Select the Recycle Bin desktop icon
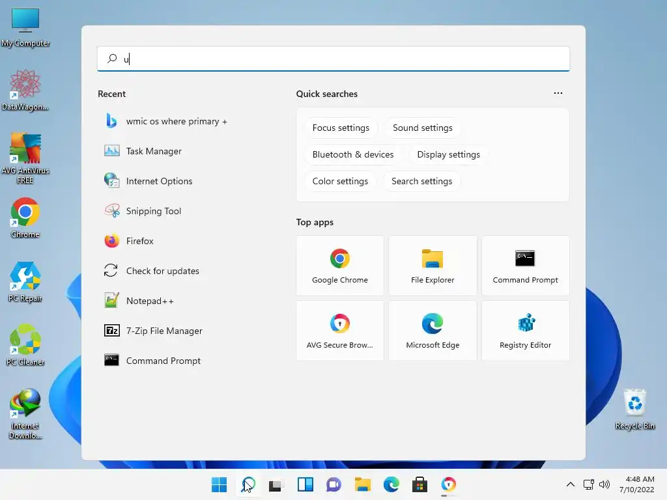 pos(634,409)
